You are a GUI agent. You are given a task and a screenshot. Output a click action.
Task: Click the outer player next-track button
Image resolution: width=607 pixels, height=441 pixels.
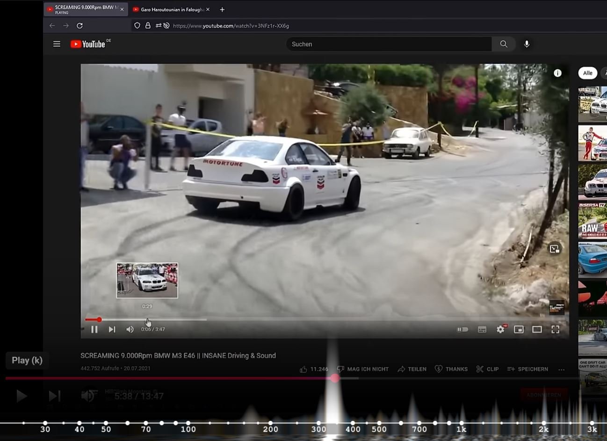[55, 396]
